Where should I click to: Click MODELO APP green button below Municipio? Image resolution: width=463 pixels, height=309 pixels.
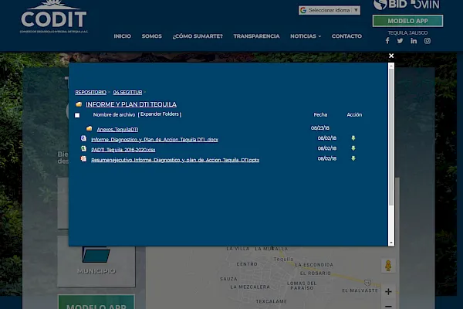tap(96, 302)
